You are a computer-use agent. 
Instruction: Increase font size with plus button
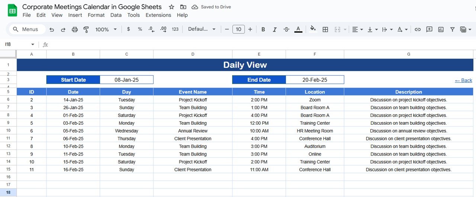(x=250, y=29)
